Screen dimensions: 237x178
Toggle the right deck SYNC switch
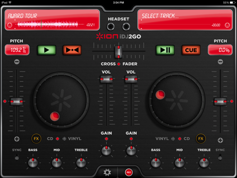(220, 157)
